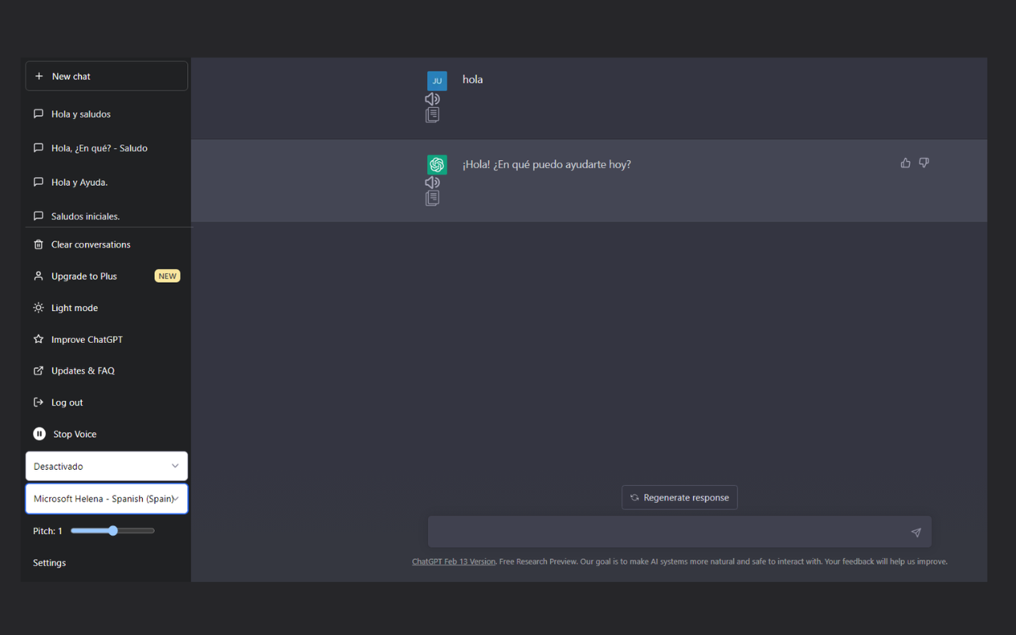Start a New chat
The image size is (1016, 635).
[x=106, y=76]
